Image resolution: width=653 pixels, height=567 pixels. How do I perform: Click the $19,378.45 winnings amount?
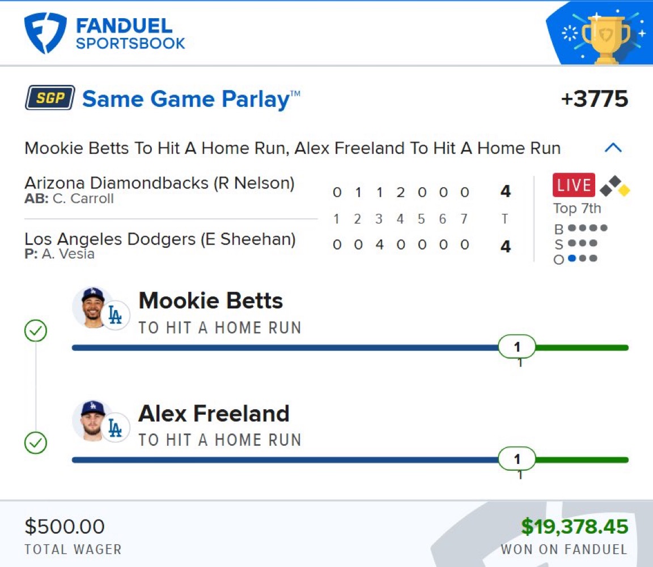(574, 527)
